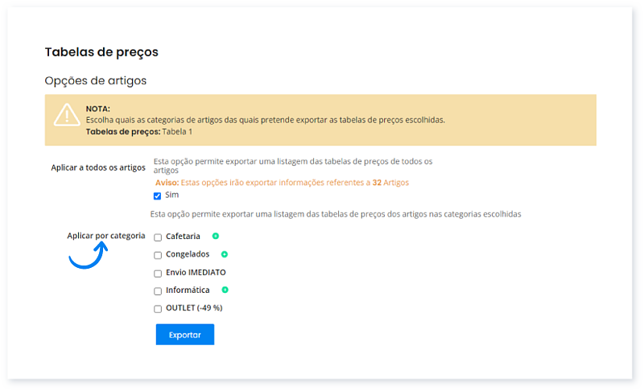Expand the Cafetaria category with the green plus
The image size is (644, 391).
215,237
